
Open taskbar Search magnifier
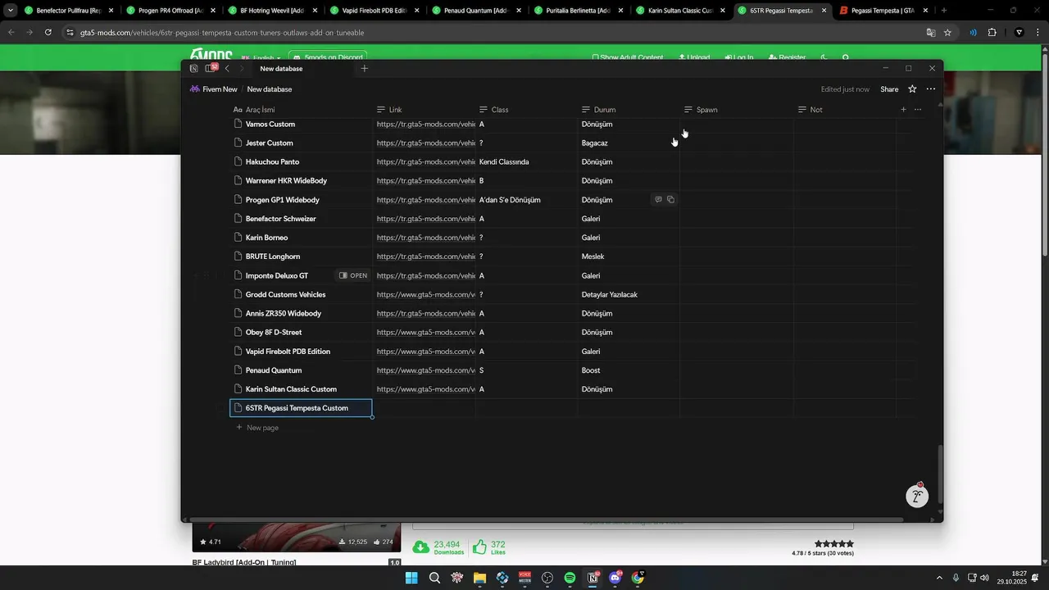click(434, 578)
